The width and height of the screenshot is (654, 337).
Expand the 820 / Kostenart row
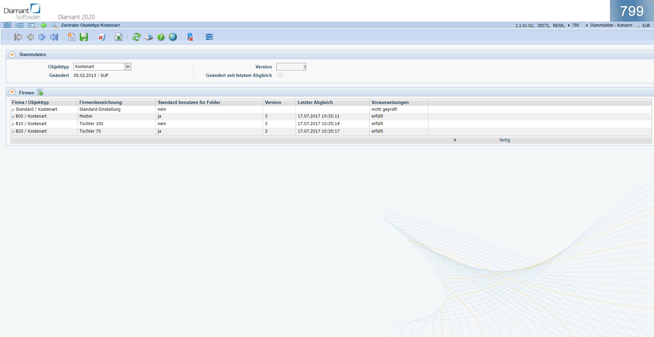[x=13, y=132]
